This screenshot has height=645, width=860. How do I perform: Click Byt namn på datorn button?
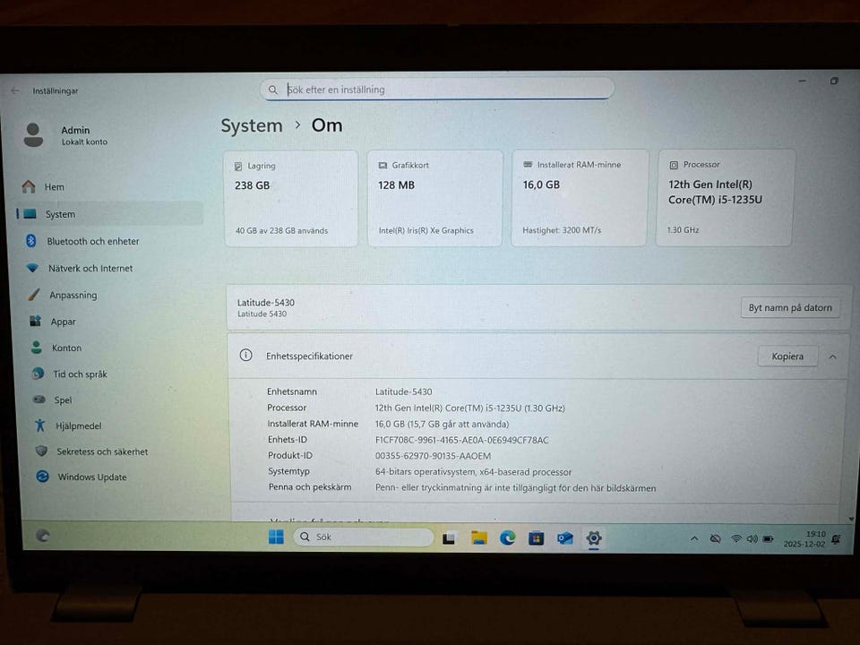point(790,307)
